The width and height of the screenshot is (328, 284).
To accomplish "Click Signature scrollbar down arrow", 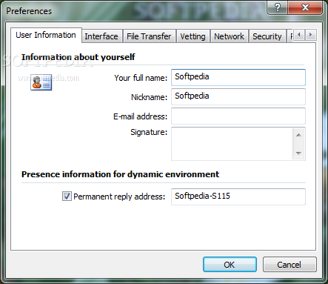I will point(298,153).
